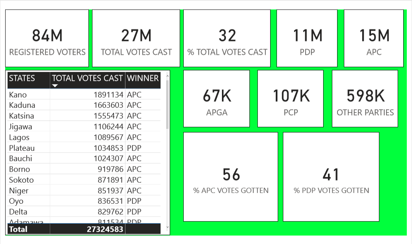Select the 67K APGA card
The width and height of the screenshot is (412, 244).
coord(216,99)
